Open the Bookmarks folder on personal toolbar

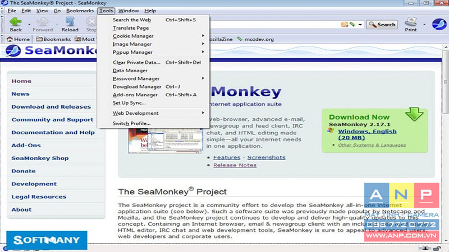53,39
